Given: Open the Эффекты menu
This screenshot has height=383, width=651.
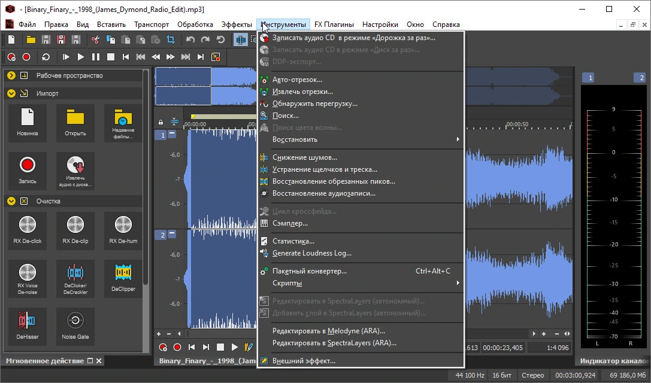Looking at the screenshot, I should (x=236, y=25).
